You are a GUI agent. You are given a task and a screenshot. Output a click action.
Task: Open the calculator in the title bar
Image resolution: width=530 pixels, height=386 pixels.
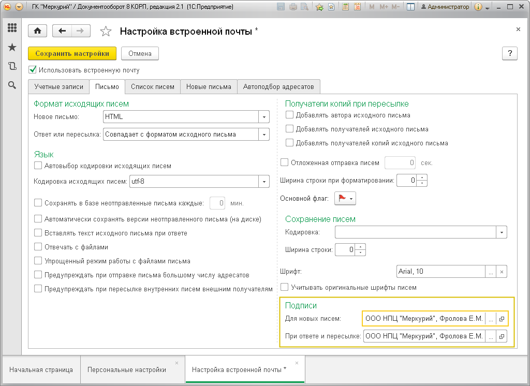pyautogui.click(x=345, y=7)
